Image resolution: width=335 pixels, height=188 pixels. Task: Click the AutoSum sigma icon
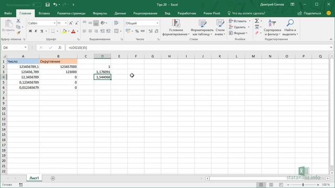(x=257, y=21)
